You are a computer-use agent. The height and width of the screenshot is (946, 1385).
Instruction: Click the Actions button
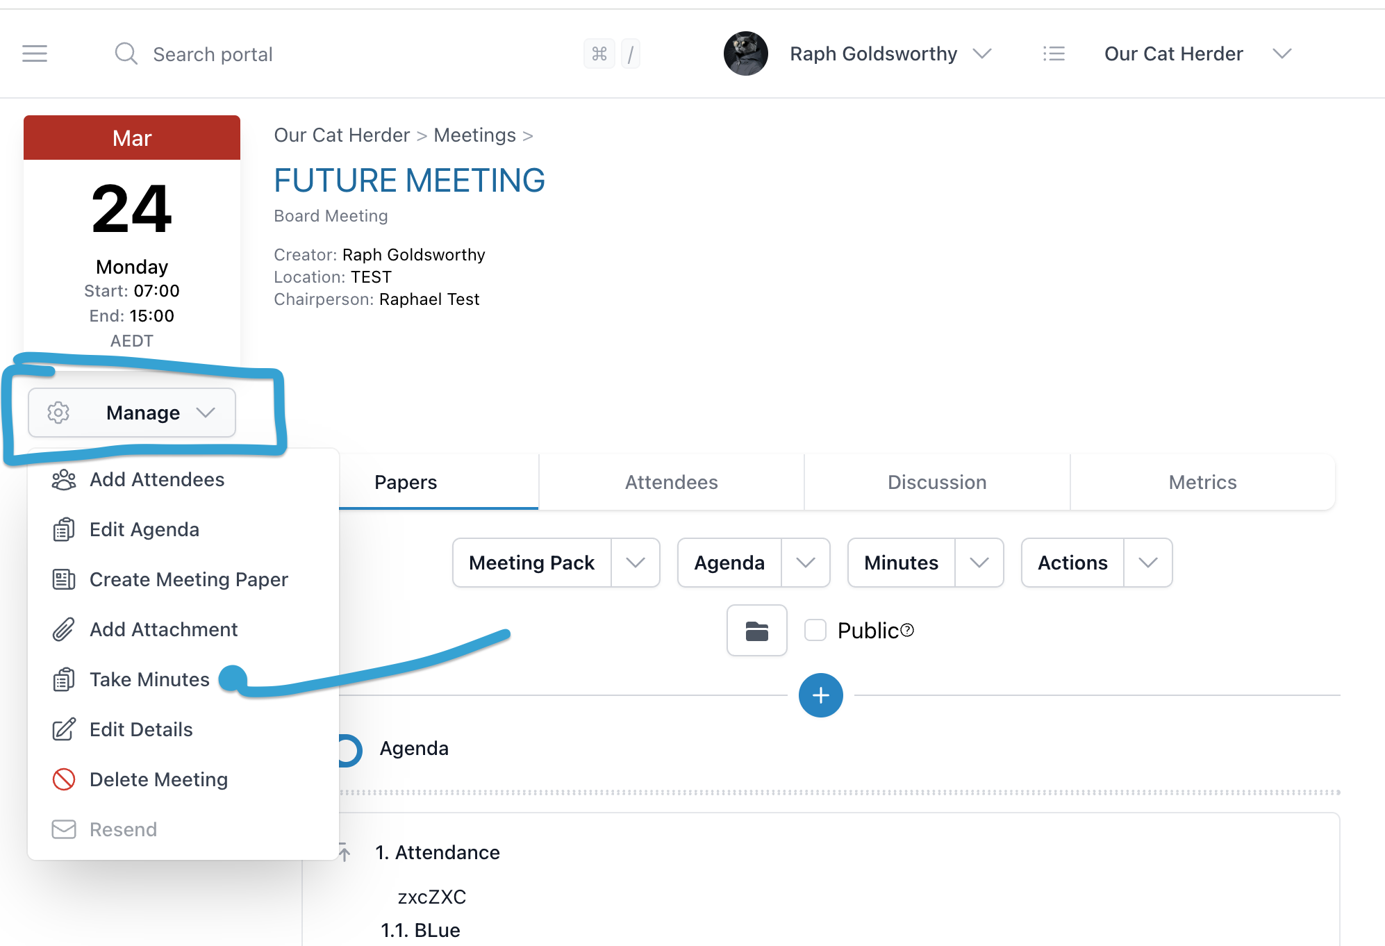1072,563
